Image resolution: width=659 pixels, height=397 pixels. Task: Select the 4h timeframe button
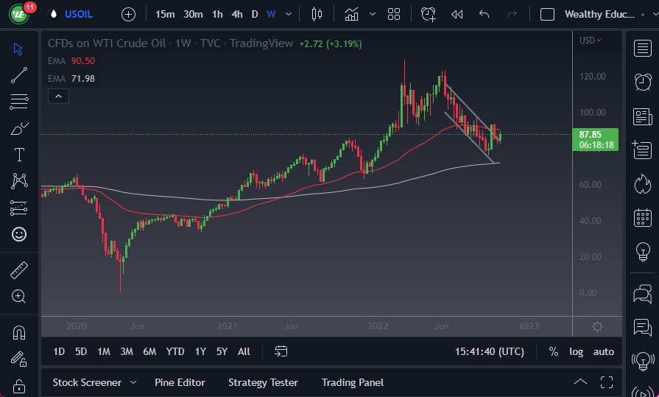click(x=236, y=14)
